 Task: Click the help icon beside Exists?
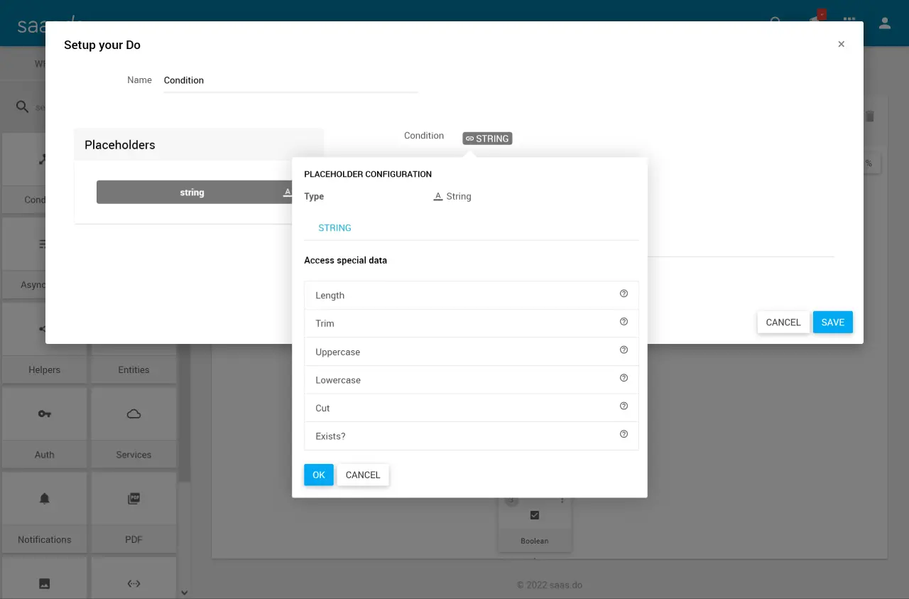(624, 434)
